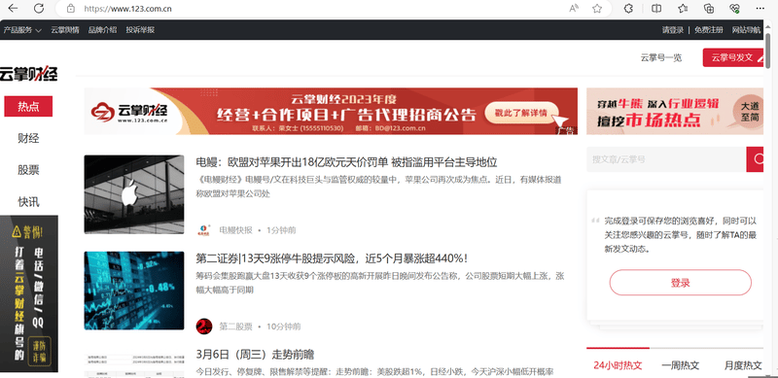Switch to the 月度热文 tab
The image size is (778, 378).
pyautogui.click(x=743, y=365)
